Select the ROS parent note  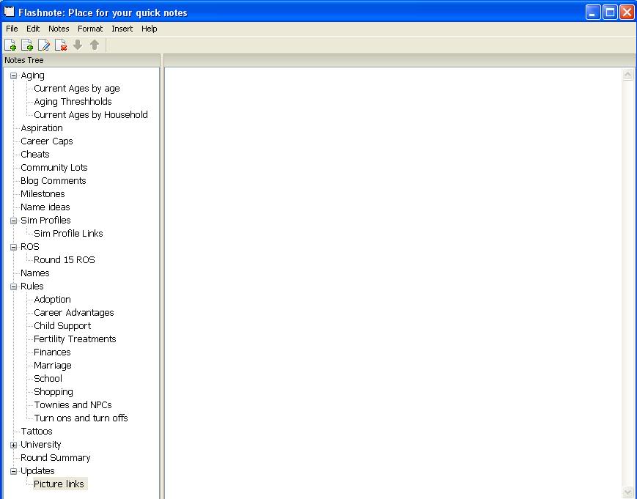[x=29, y=247]
